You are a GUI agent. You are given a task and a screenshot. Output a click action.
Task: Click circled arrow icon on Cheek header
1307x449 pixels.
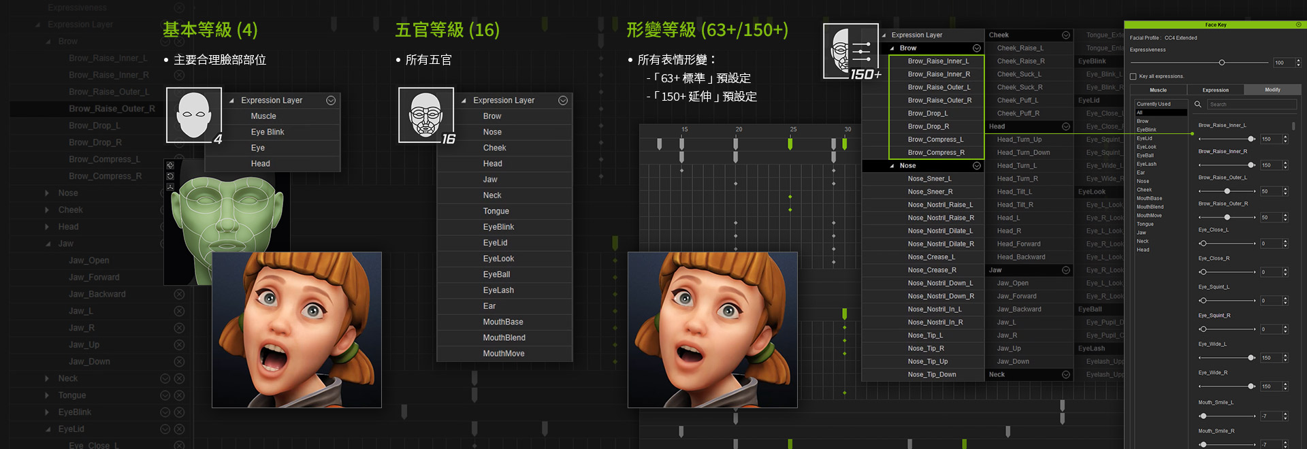1065,35
